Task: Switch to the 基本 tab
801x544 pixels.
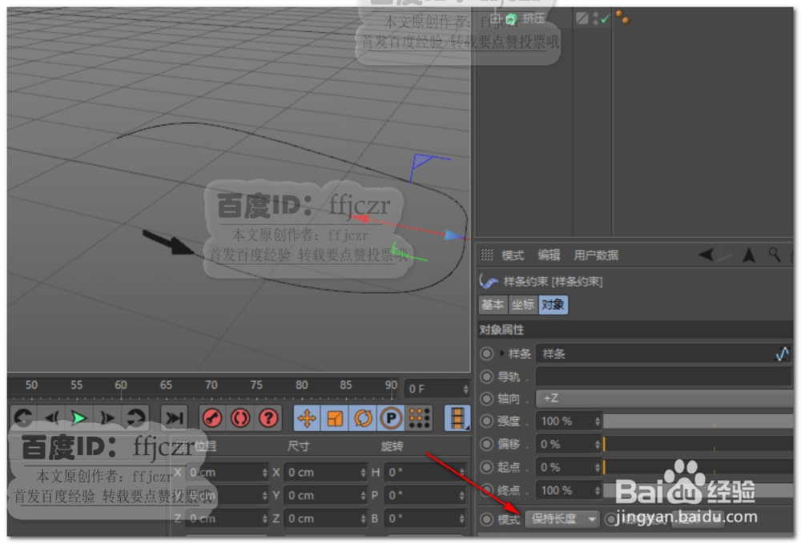Action: coord(493,305)
